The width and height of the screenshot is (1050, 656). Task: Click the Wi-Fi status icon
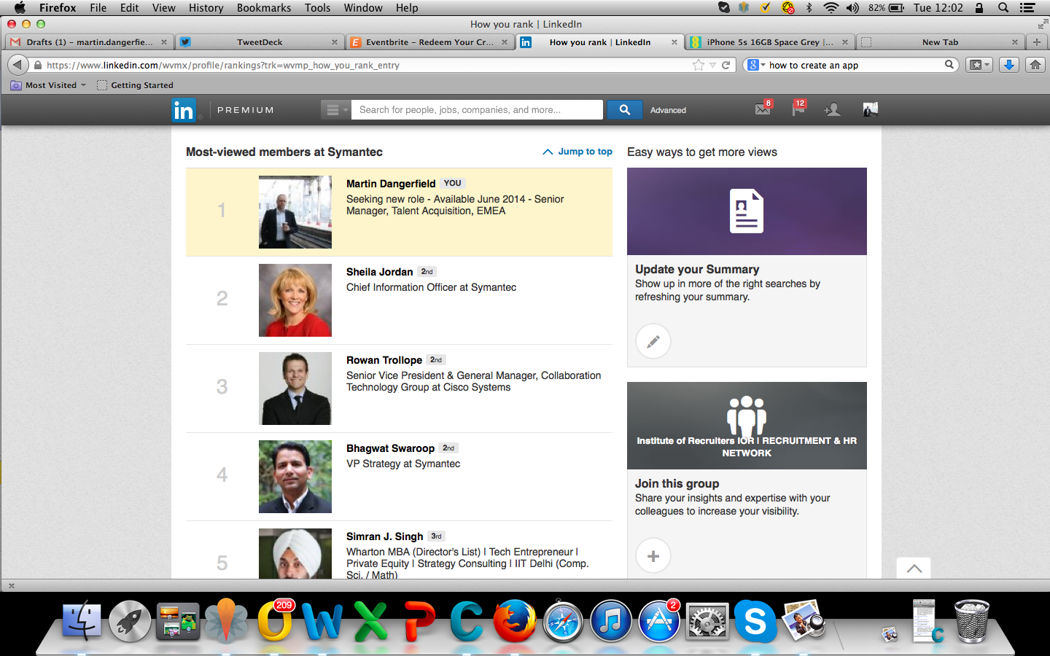pyautogui.click(x=831, y=8)
